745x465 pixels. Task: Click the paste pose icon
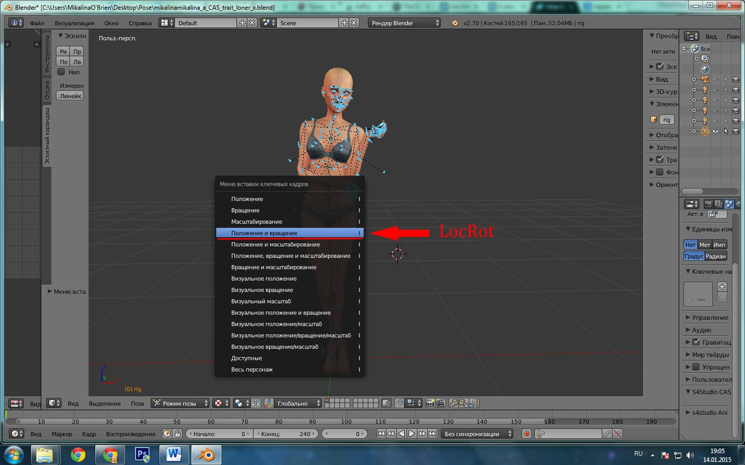click(x=463, y=403)
